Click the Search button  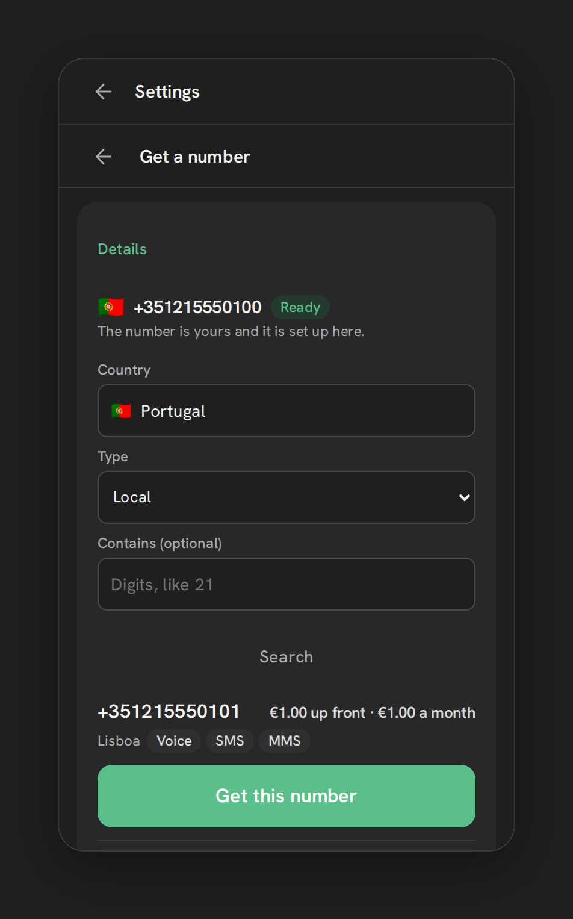(286, 657)
